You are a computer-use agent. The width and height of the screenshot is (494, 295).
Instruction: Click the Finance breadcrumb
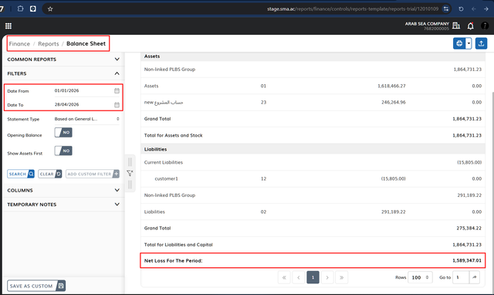19,44
